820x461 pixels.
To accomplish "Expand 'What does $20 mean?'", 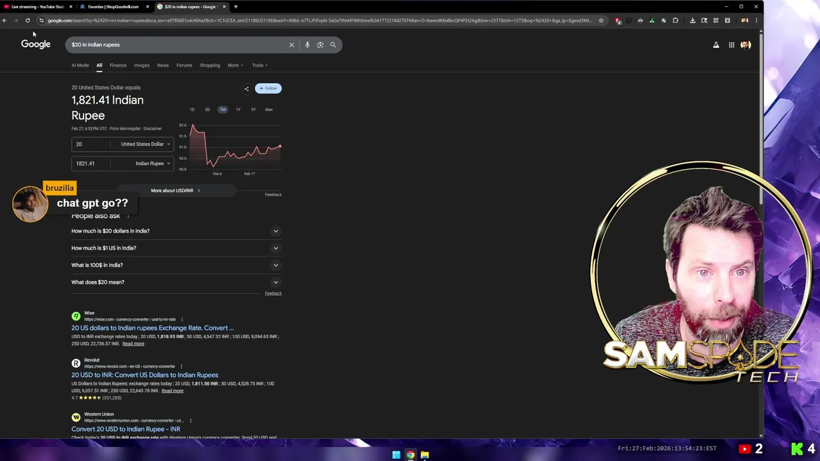I will point(176,282).
